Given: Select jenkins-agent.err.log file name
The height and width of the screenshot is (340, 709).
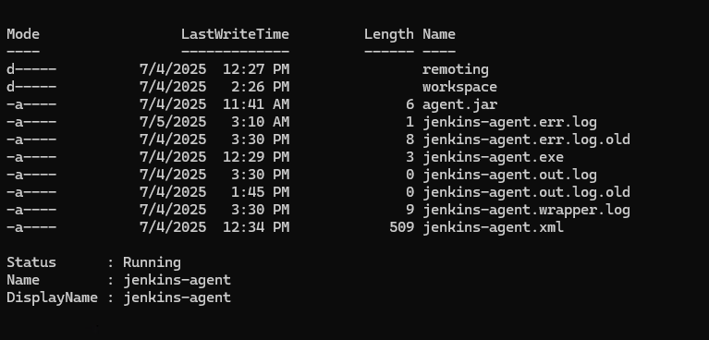Looking at the screenshot, I should [509, 123].
